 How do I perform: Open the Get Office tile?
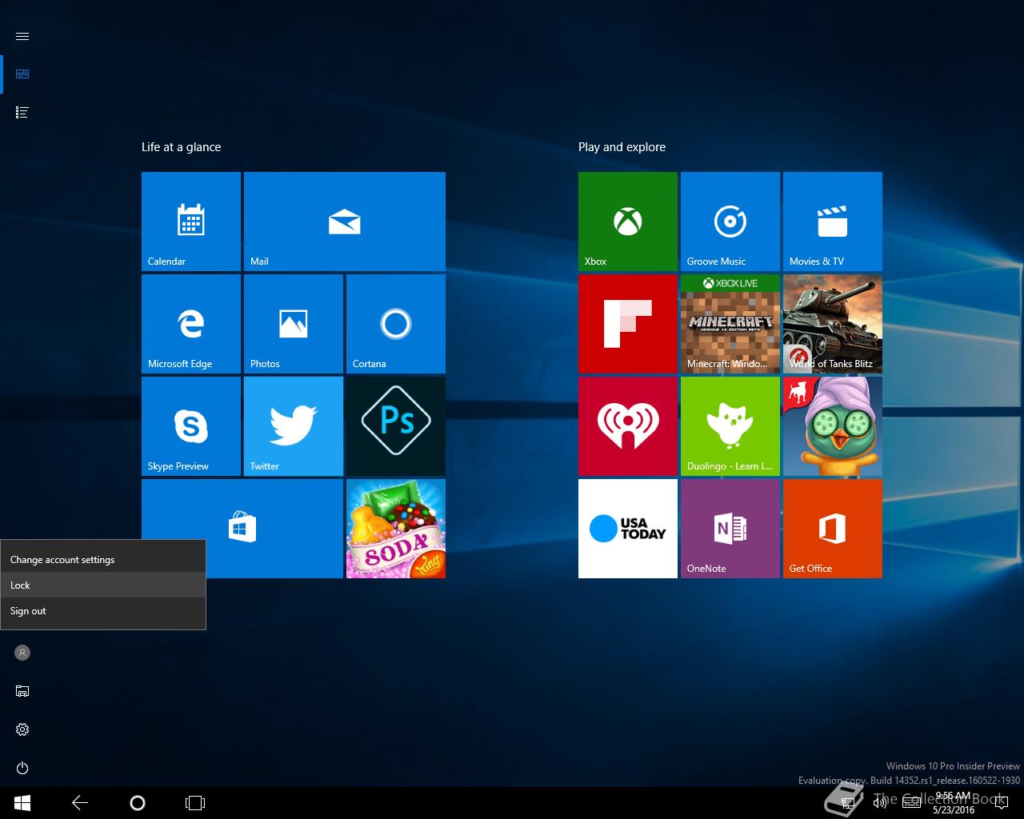[833, 529]
